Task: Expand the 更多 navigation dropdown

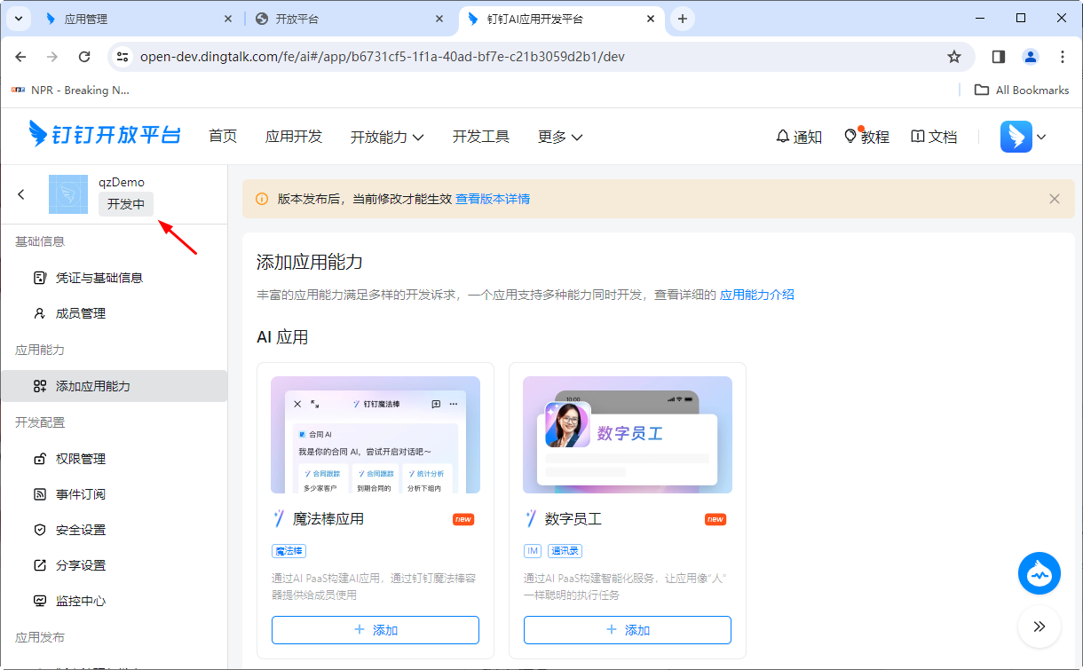Action: [560, 137]
